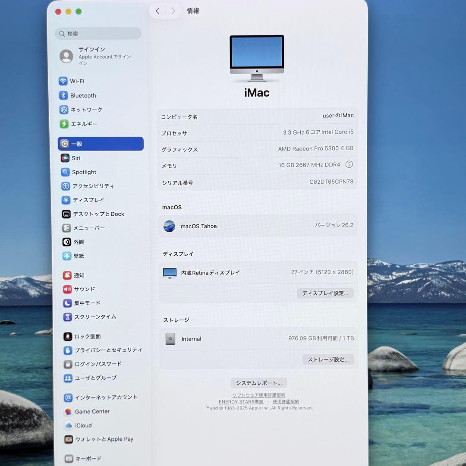Click version text バージョン26.2

(x=334, y=225)
